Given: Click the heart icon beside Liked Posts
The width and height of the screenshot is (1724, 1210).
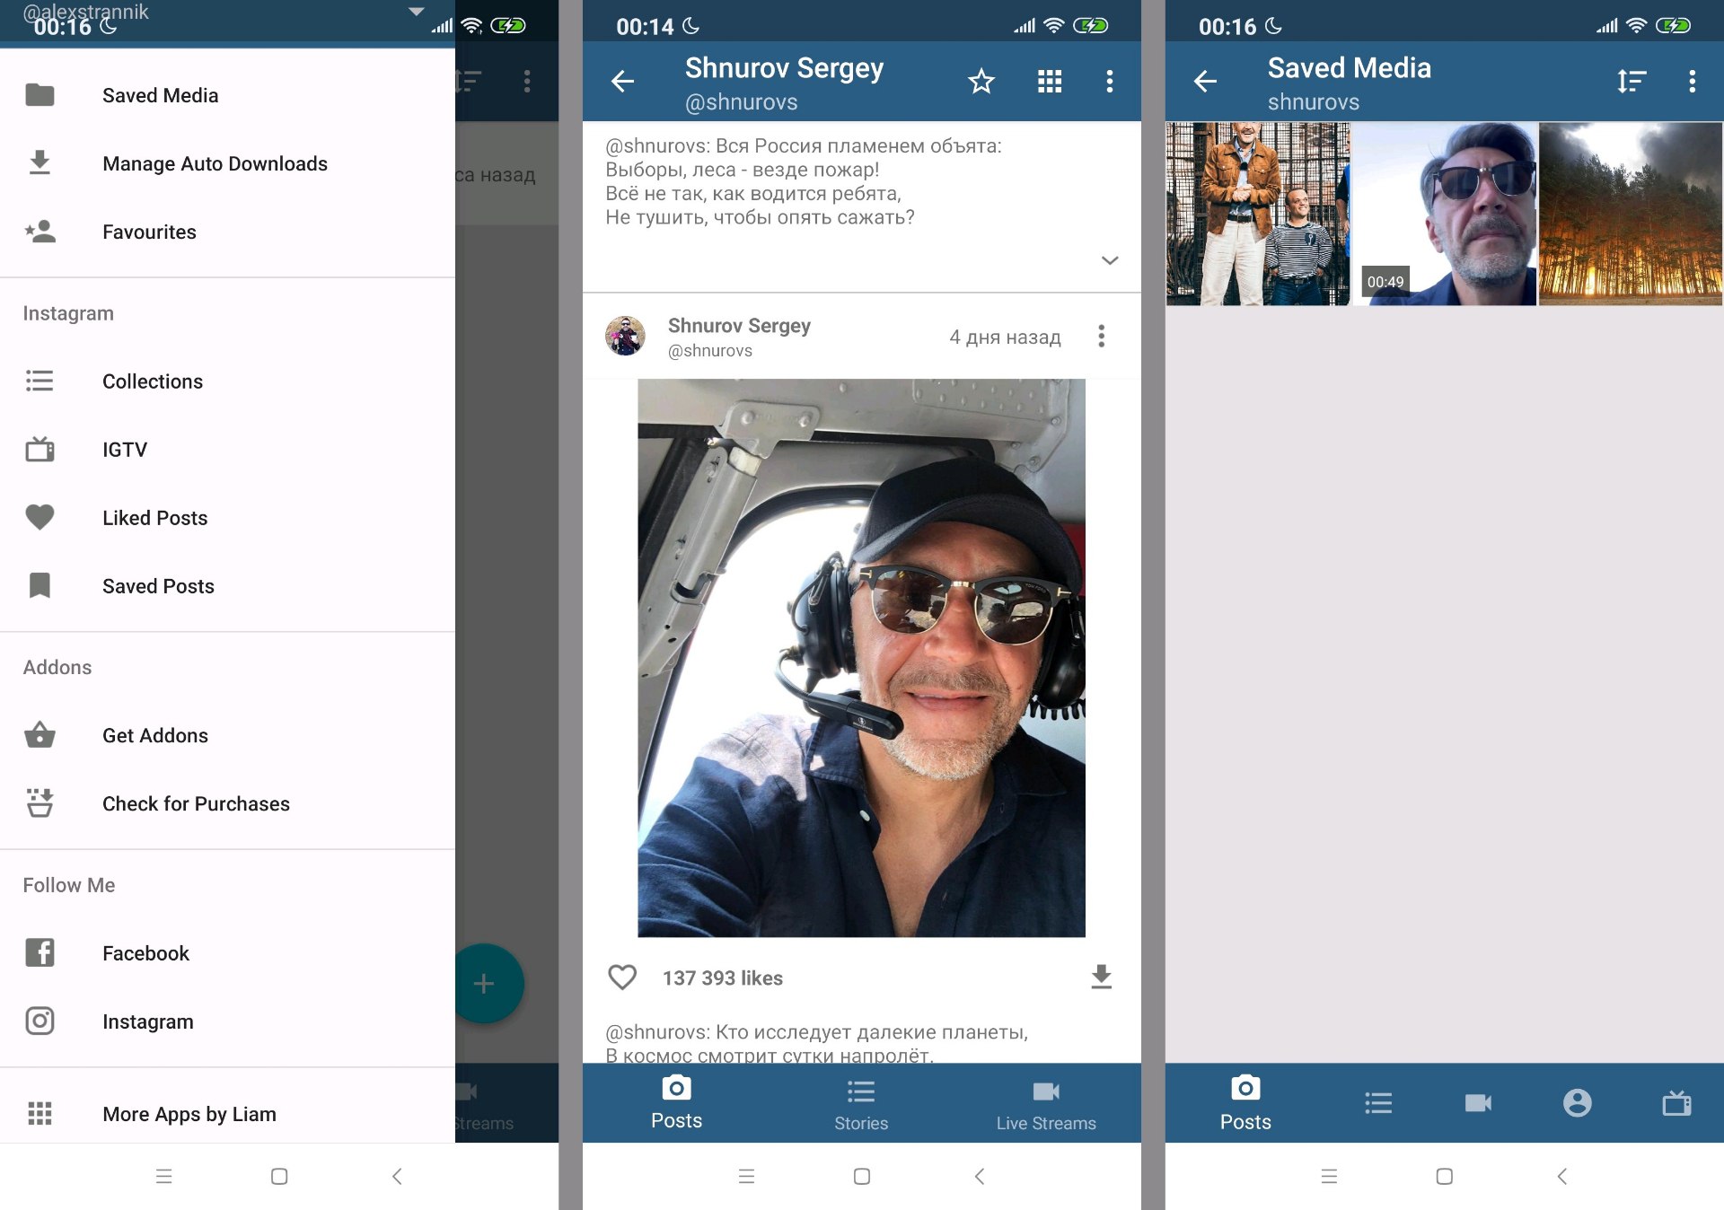Looking at the screenshot, I should click(x=40, y=517).
